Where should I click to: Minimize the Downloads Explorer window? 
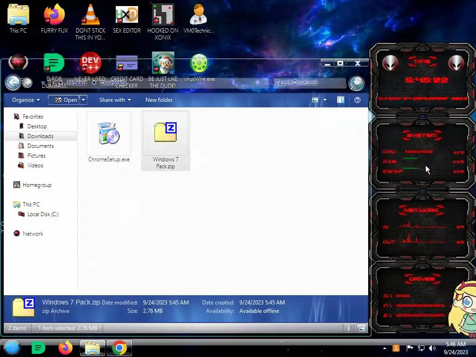click(327, 63)
